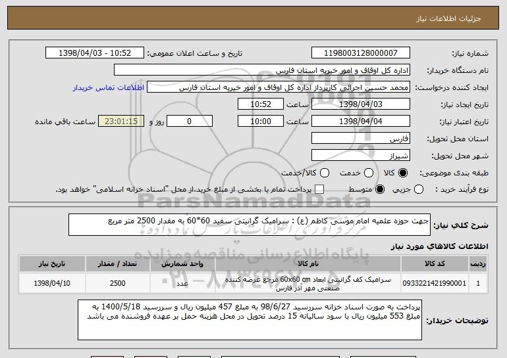
Task: Click the delivery city field شیراز
Action: pos(361,156)
